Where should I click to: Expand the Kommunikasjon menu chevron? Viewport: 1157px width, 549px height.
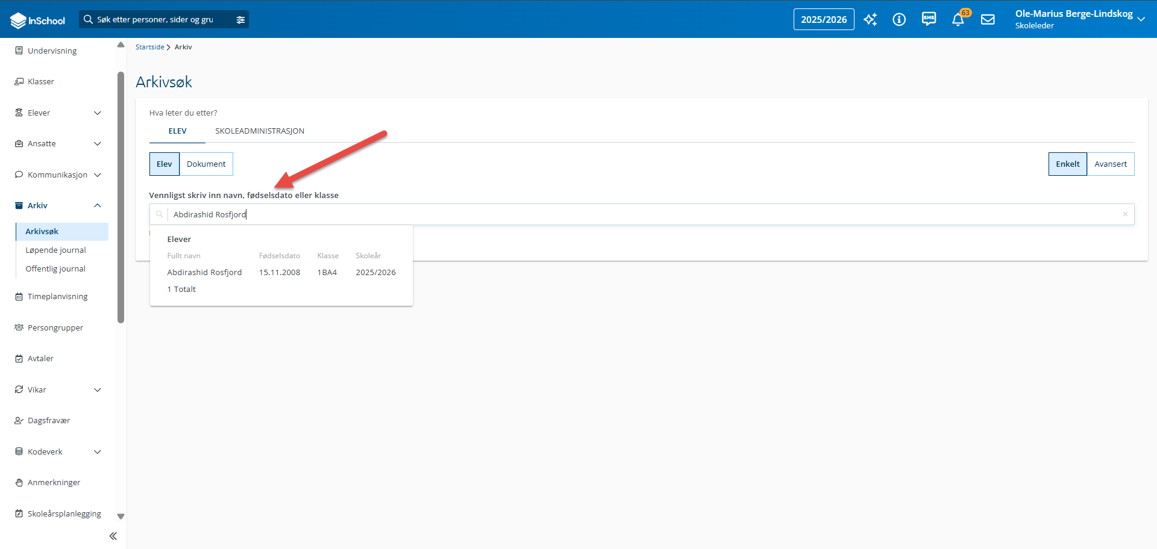coord(98,175)
